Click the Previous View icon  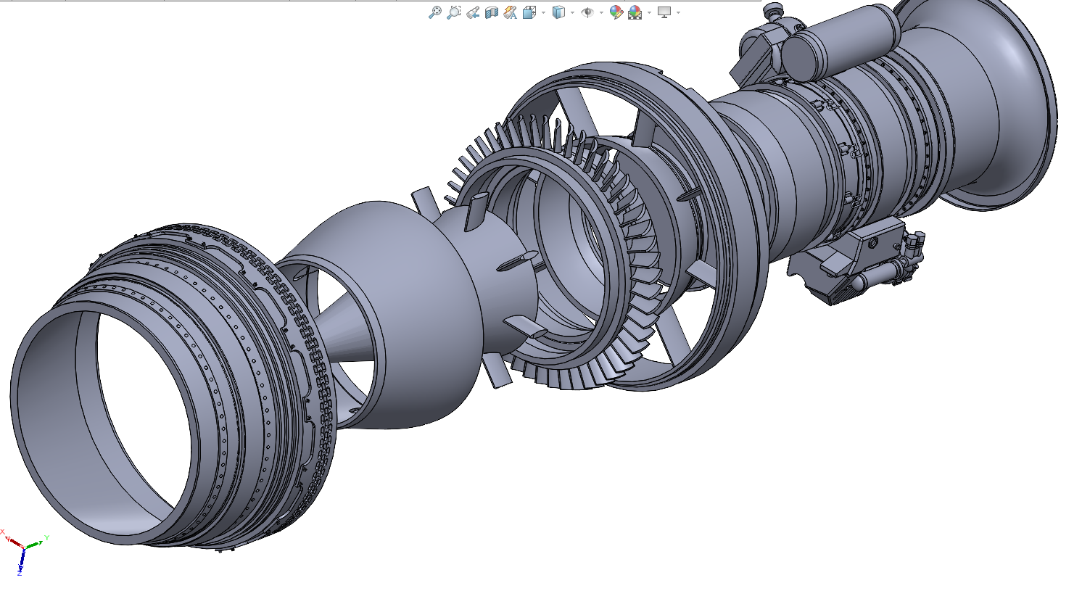tap(473, 12)
